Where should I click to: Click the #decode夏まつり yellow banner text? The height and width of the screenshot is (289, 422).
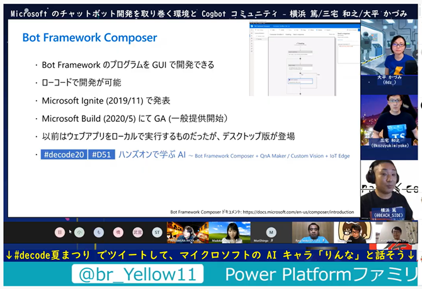tap(210, 255)
